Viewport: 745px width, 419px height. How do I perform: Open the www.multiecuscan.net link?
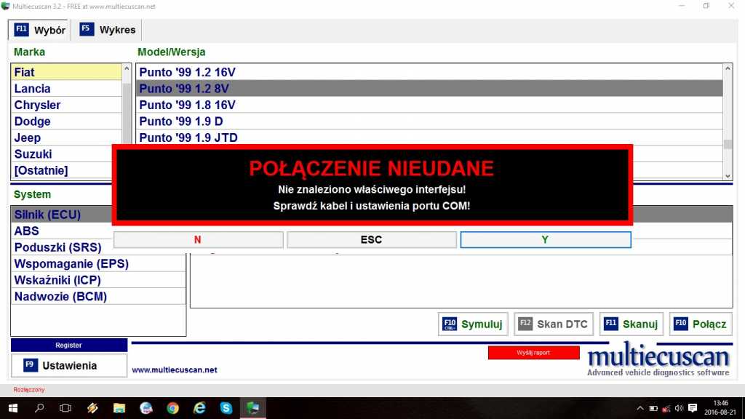click(x=175, y=370)
